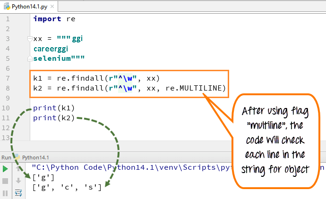Click the Pause output icon in Run panel
Image resolution: width=326 pixels, height=199 pixels.
pyautogui.click(x=6, y=193)
